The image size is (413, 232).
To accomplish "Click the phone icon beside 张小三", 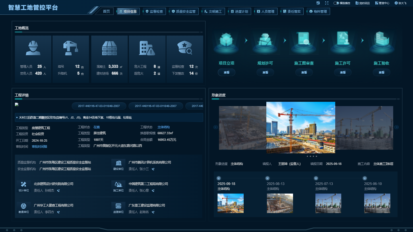I will (153, 169).
